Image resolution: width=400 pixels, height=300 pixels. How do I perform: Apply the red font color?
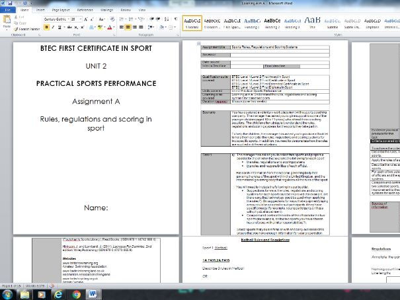(x=110, y=27)
